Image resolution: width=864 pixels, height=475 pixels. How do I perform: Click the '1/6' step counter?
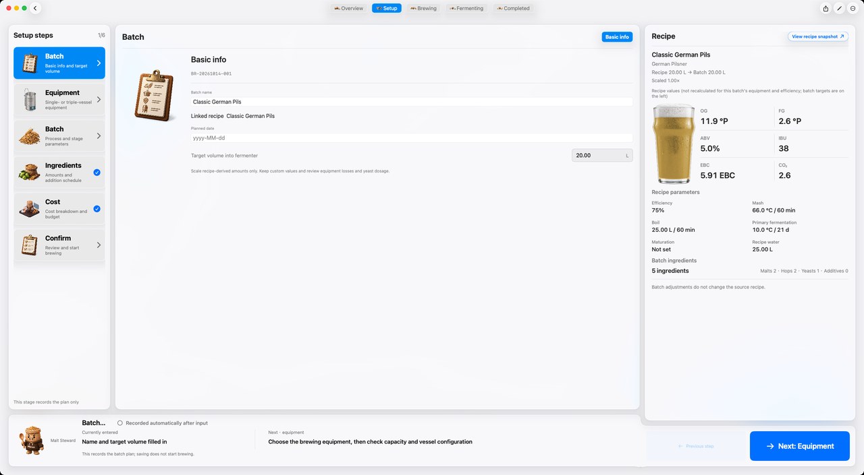tap(101, 35)
